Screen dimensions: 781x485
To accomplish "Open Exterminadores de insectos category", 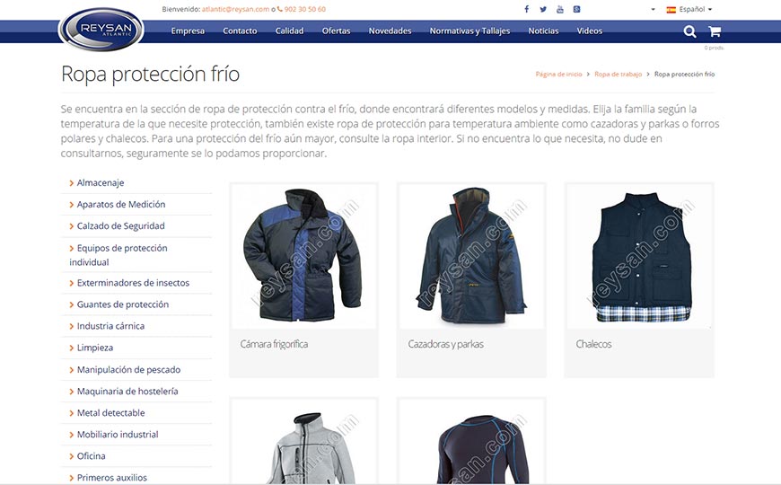I will (133, 283).
